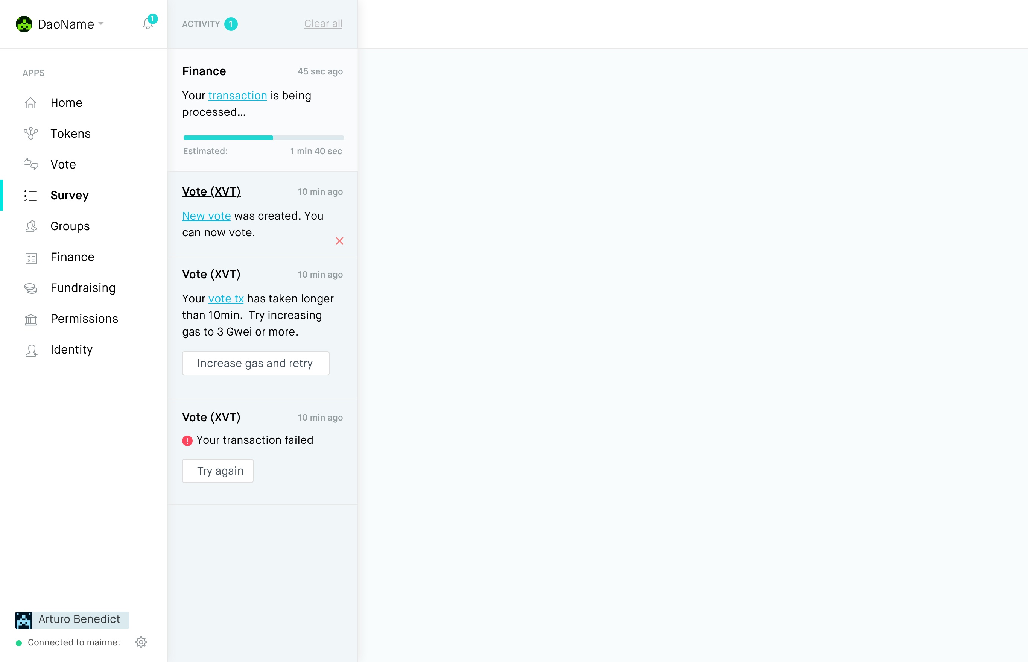
Task: Click the green mainnet connection status dot
Action: click(19, 643)
